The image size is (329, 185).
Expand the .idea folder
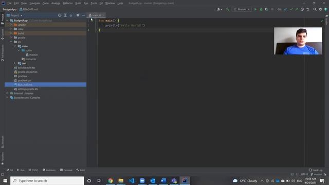pyautogui.click(x=11, y=29)
